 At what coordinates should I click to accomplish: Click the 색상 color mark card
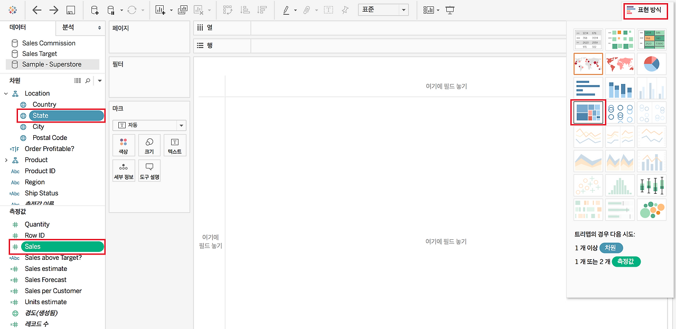click(124, 145)
